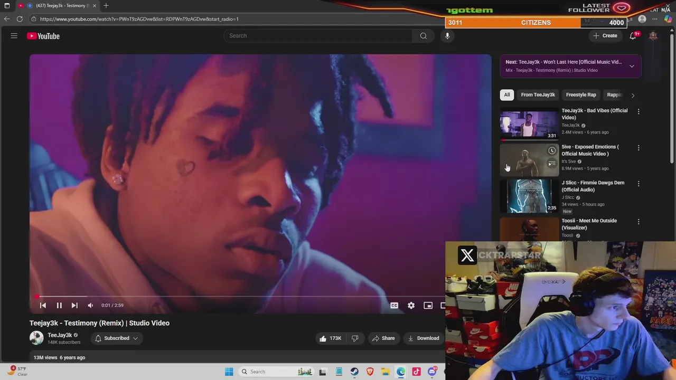Click the browser address bar URL
This screenshot has width=676, height=380.
(x=139, y=19)
